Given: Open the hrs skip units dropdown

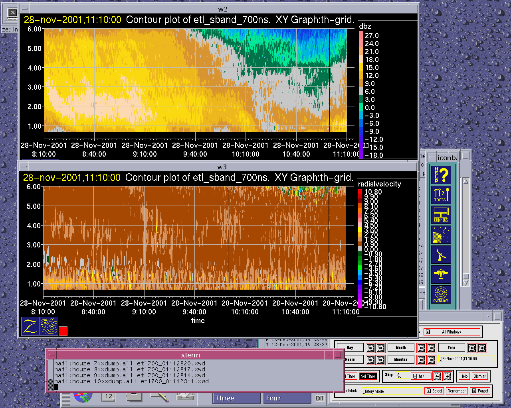Looking at the screenshot, I should (419, 376).
